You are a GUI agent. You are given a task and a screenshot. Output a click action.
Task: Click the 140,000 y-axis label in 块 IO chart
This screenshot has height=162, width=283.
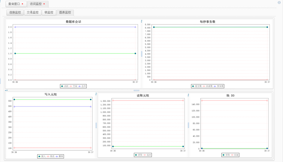tap(196, 104)
